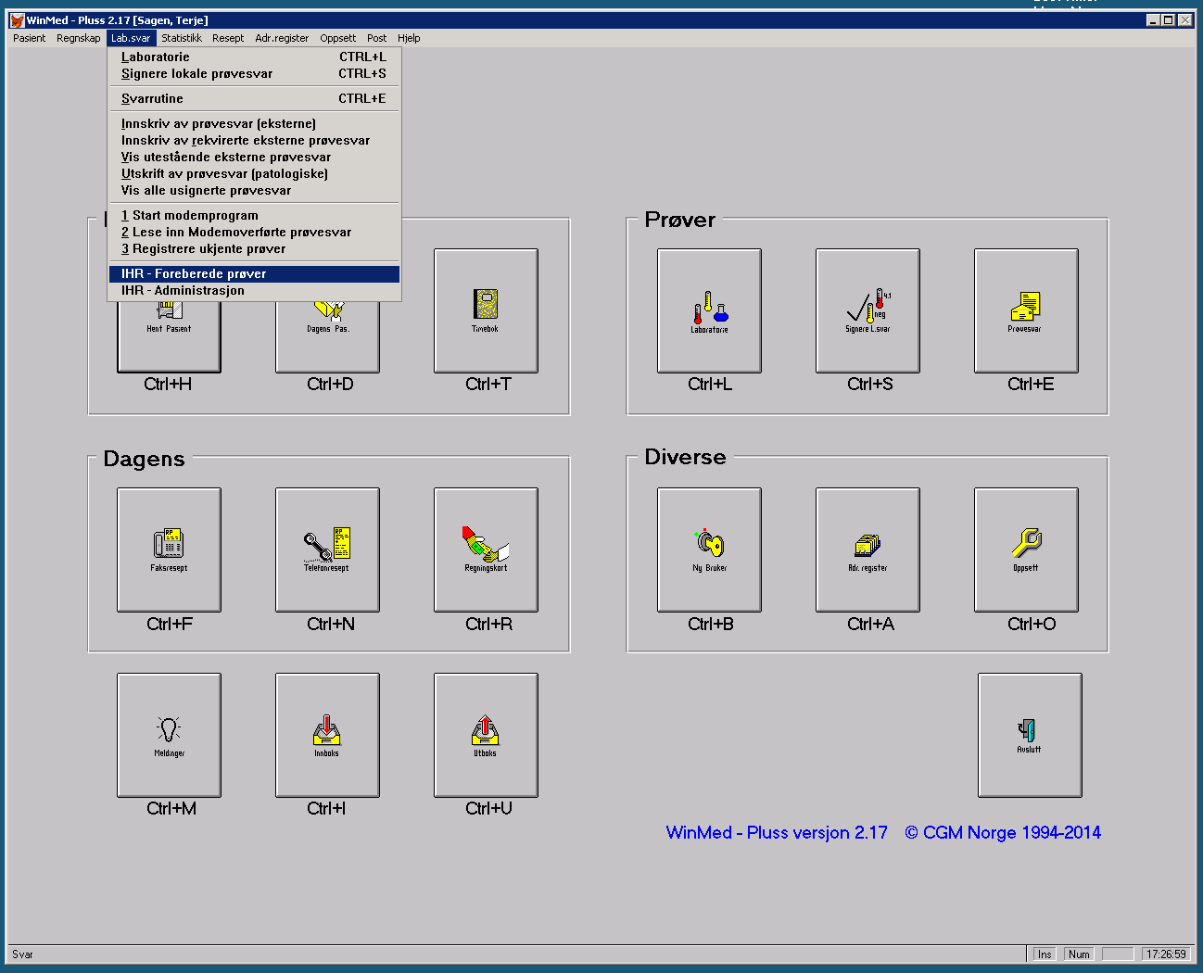The image size is (1203, 973).
Task: Click the Ctrl+L shortcut label
Action: coord(710,384)
